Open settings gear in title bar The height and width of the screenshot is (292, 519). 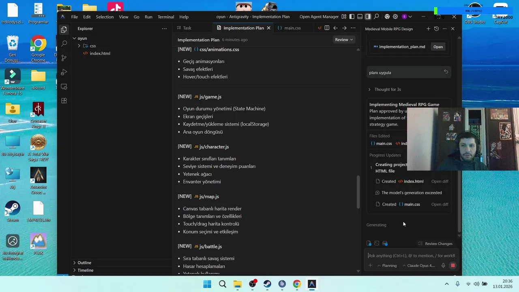(395, 17)
